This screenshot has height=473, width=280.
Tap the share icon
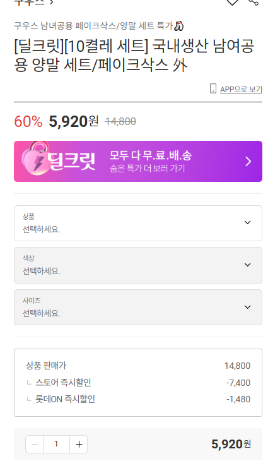[x=254, y=2]
